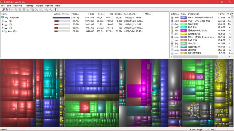Click the .iso disc image icon
This screenshot has width=234, height=131.
(x=172, y=47)
